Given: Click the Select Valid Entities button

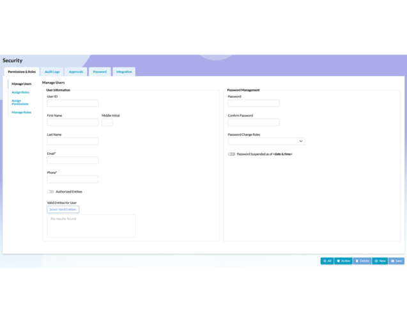Looking at the screenshot, I should (63, 209).
